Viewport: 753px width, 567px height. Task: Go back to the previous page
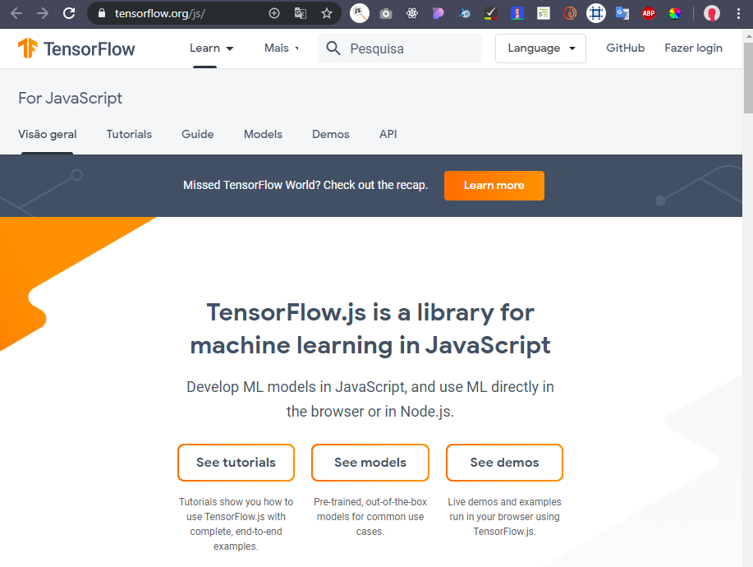pyautogui.click(x=16, y=13)
